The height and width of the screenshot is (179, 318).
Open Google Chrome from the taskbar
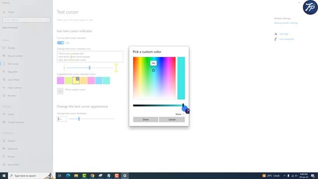click(x=92, y=176)
